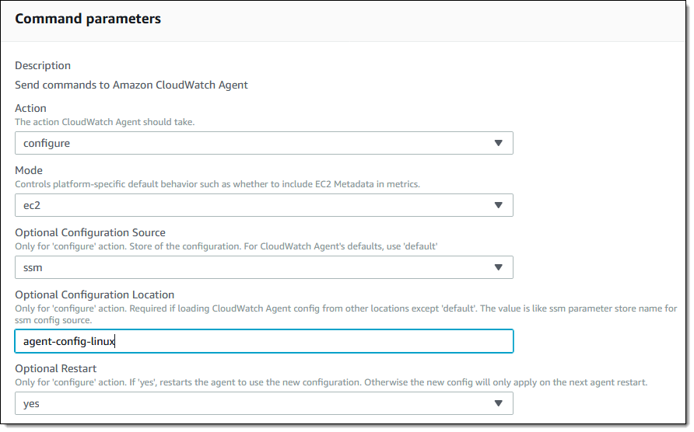Image resolution: width=694 pixels, height=432 pixels.
Task: Focus the agent-config-linux text input
Action: point(264,341)
